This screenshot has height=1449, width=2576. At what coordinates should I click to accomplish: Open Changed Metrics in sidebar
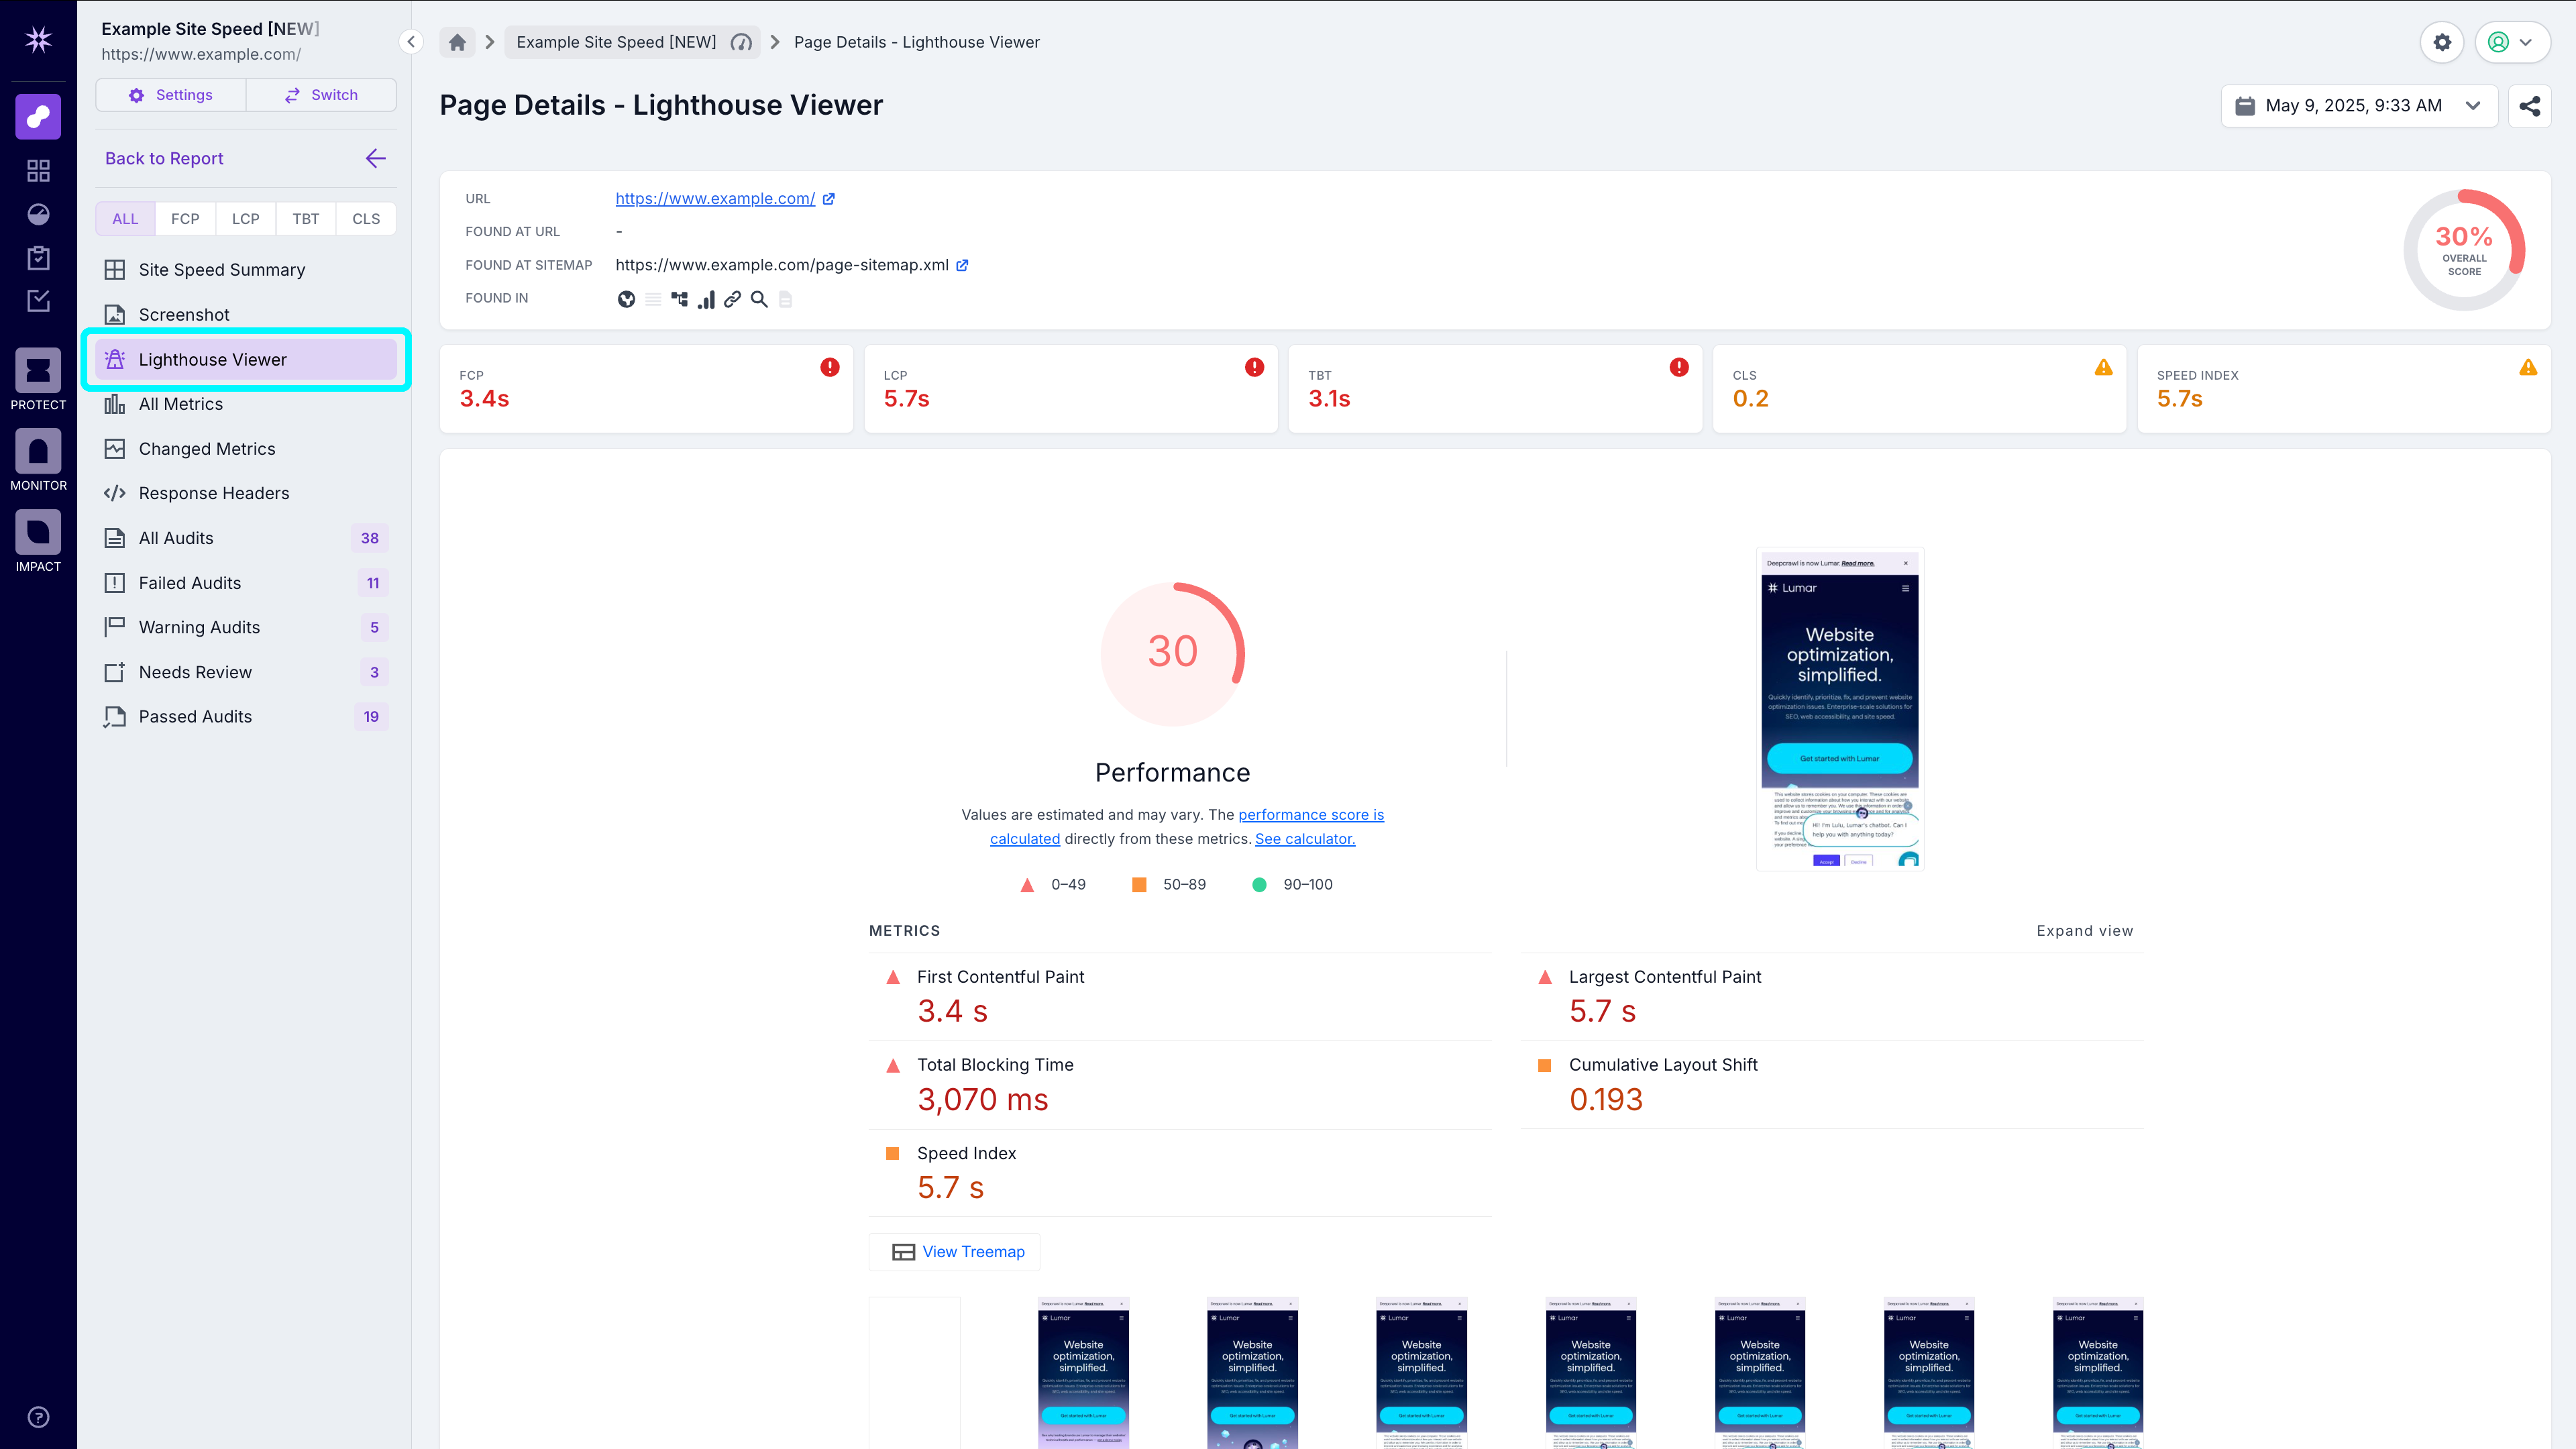coord(246,449)
